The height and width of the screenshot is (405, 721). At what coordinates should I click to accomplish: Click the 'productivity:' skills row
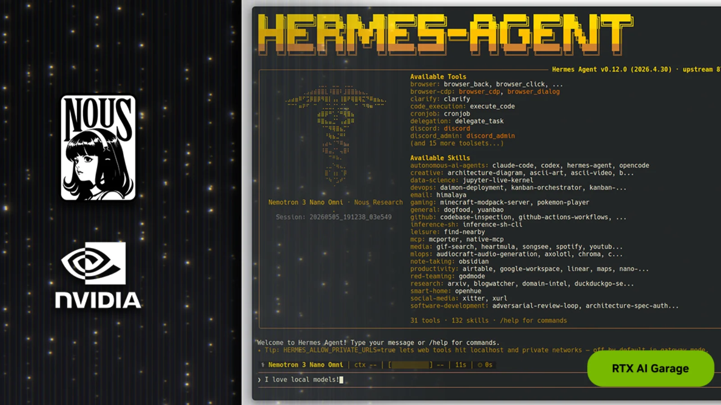point(529,269)
